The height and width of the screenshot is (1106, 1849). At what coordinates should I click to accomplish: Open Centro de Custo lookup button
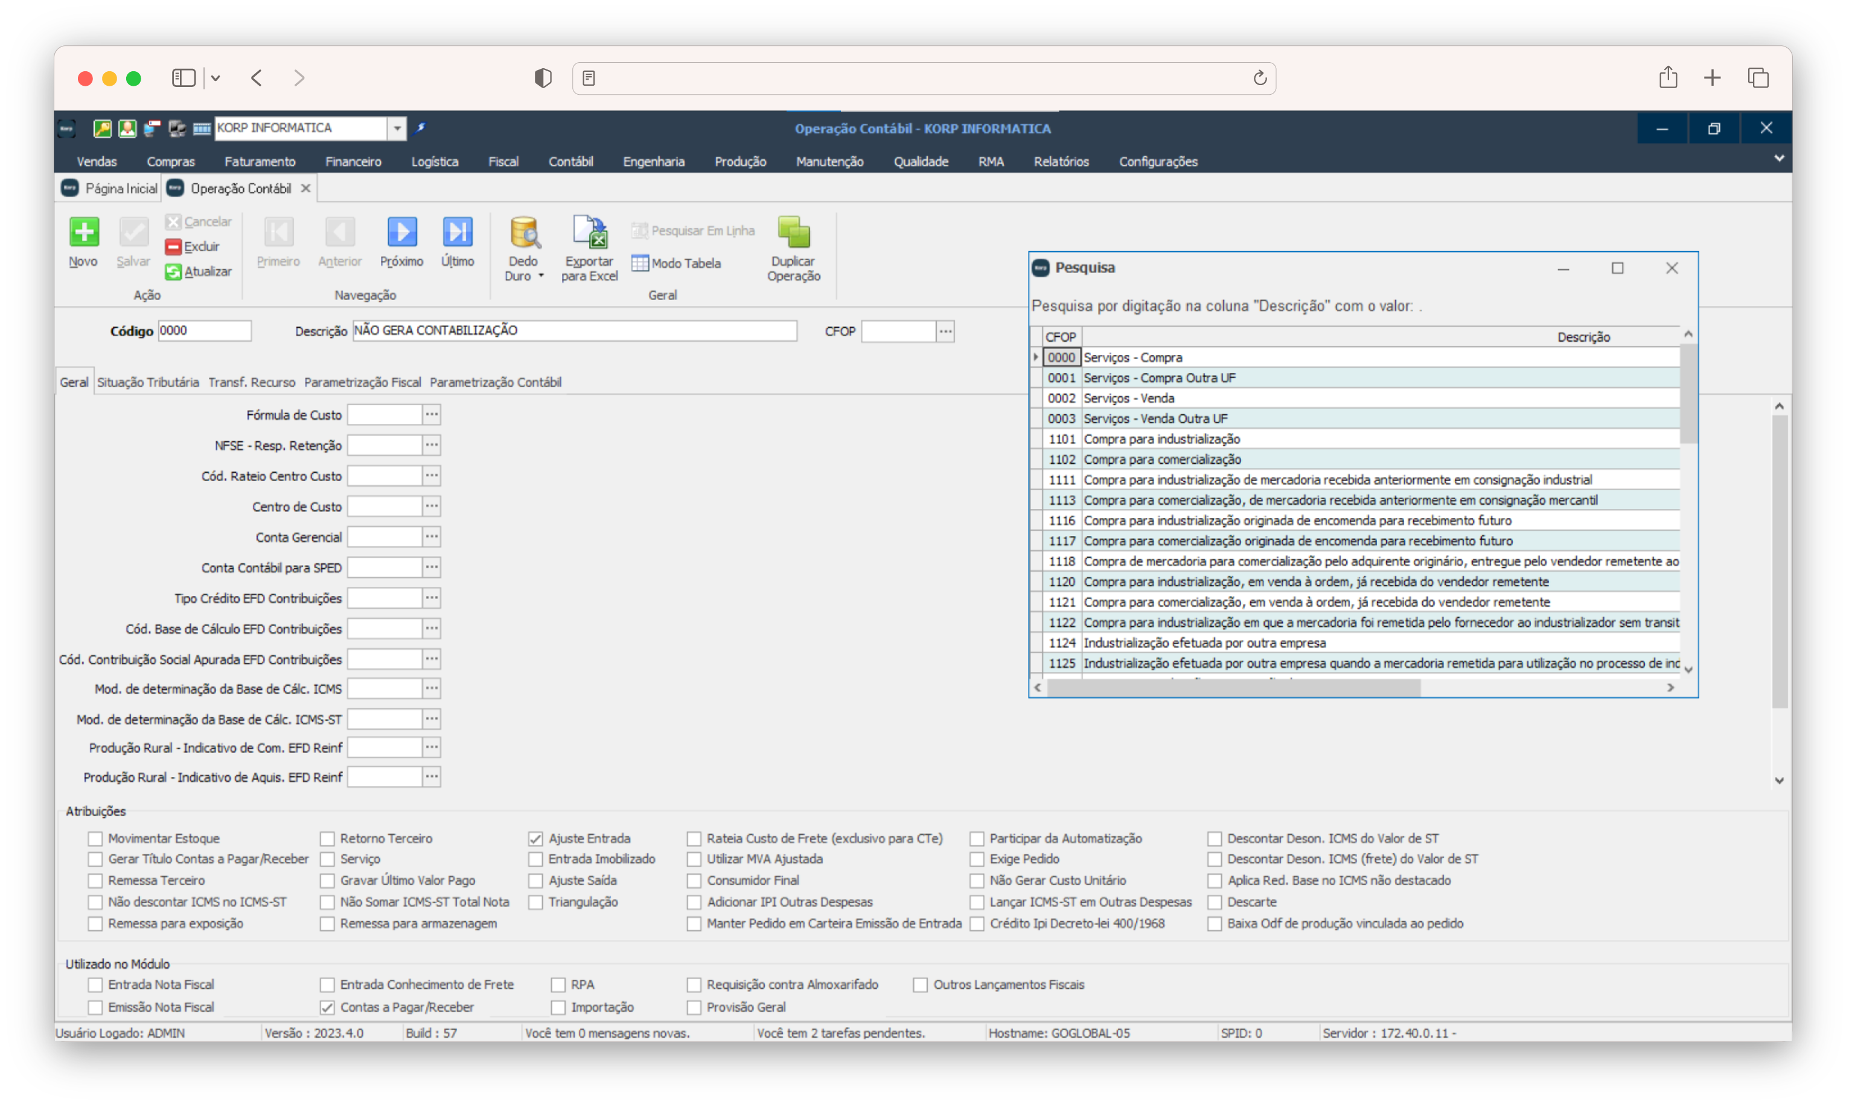tap(432, 507)
